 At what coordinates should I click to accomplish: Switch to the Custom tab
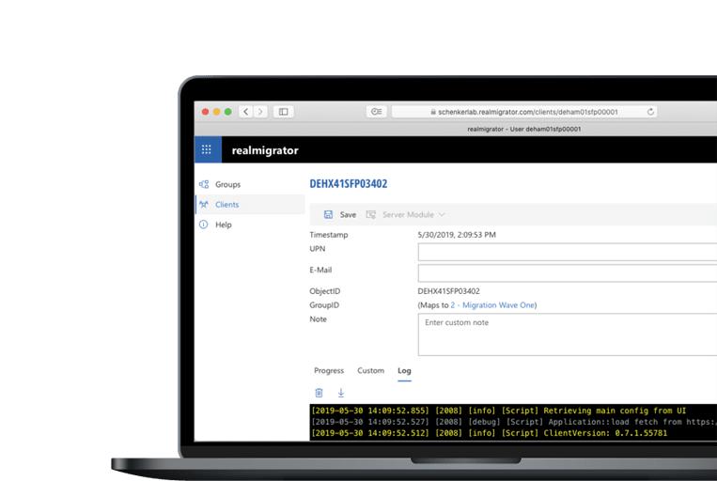[371, 370]
